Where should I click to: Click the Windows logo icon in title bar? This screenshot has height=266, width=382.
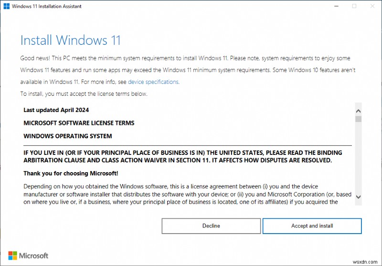pos(7,6)
